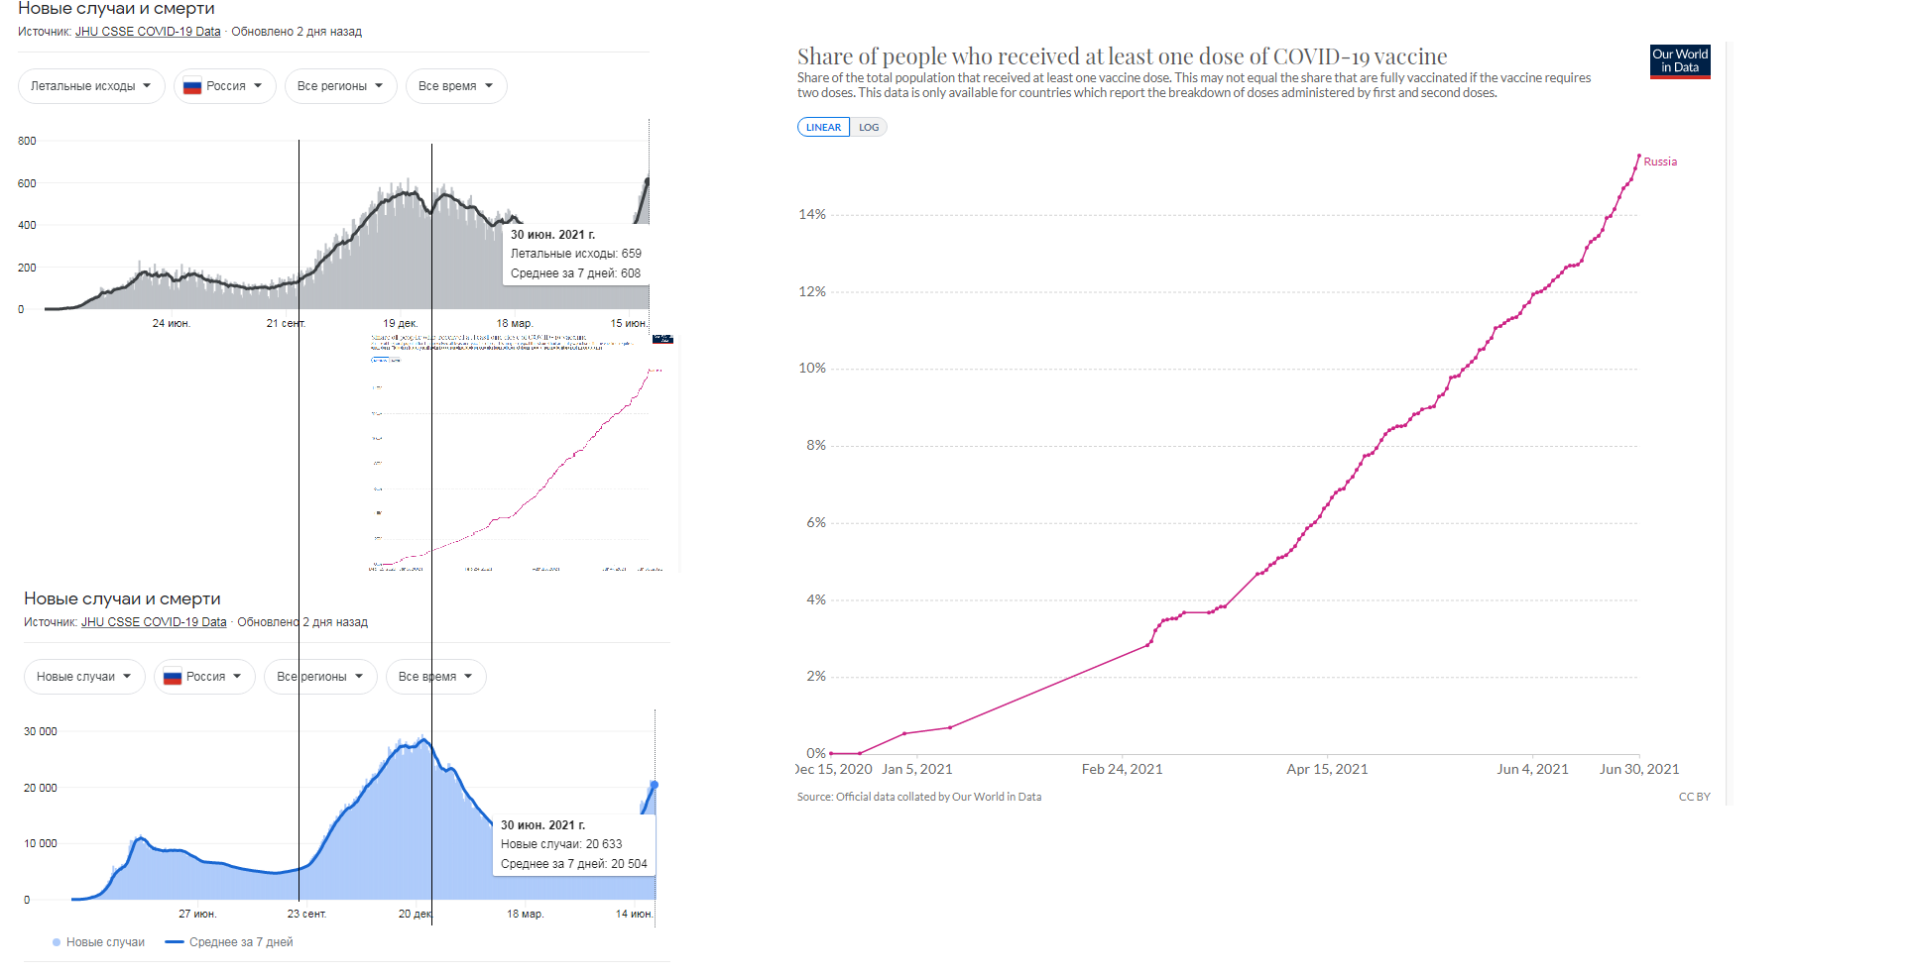Click the Russian flag icon in bottom chart

click(x=173, y=677)
